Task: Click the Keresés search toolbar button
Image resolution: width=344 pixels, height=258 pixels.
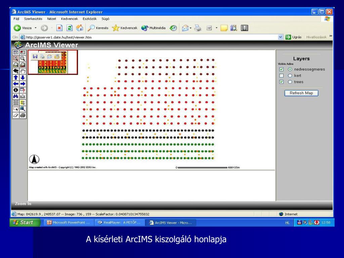Action: point(98,28)
